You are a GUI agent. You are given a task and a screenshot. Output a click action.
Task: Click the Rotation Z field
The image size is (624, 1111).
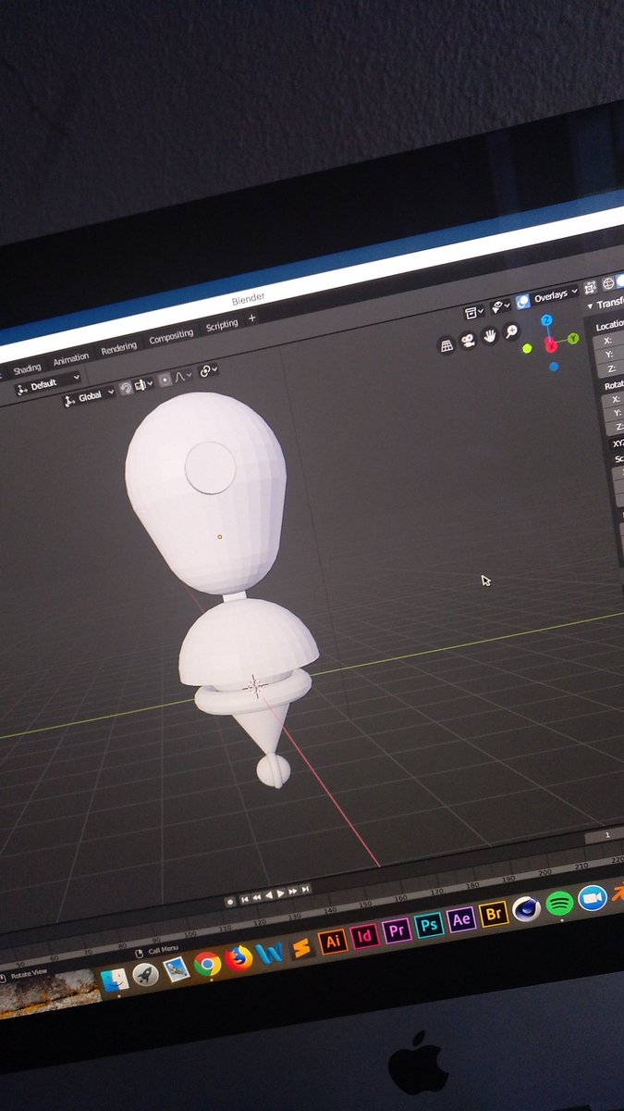(615, 428)
